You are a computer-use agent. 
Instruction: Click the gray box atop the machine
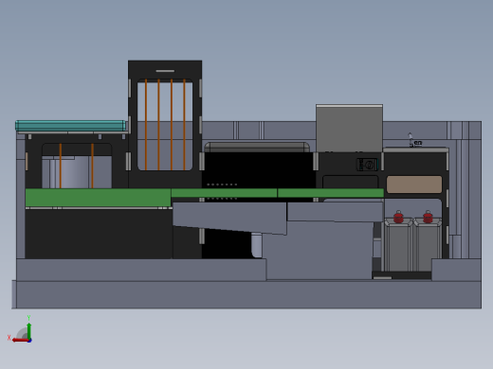click(x=349, y=129)
